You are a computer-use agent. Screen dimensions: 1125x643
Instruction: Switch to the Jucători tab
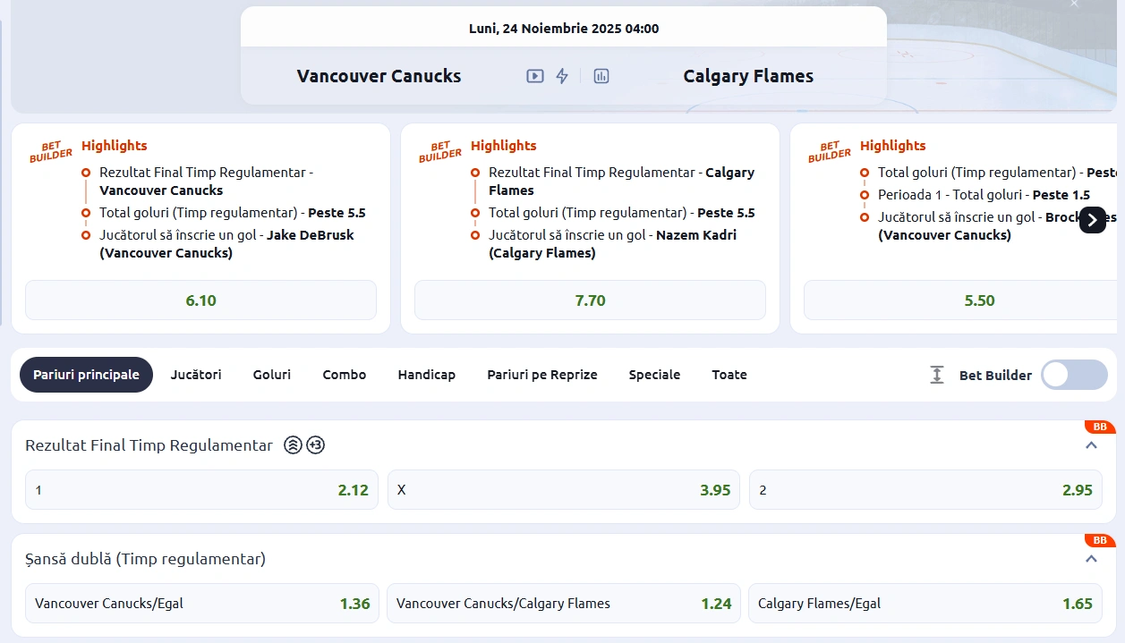196,375
